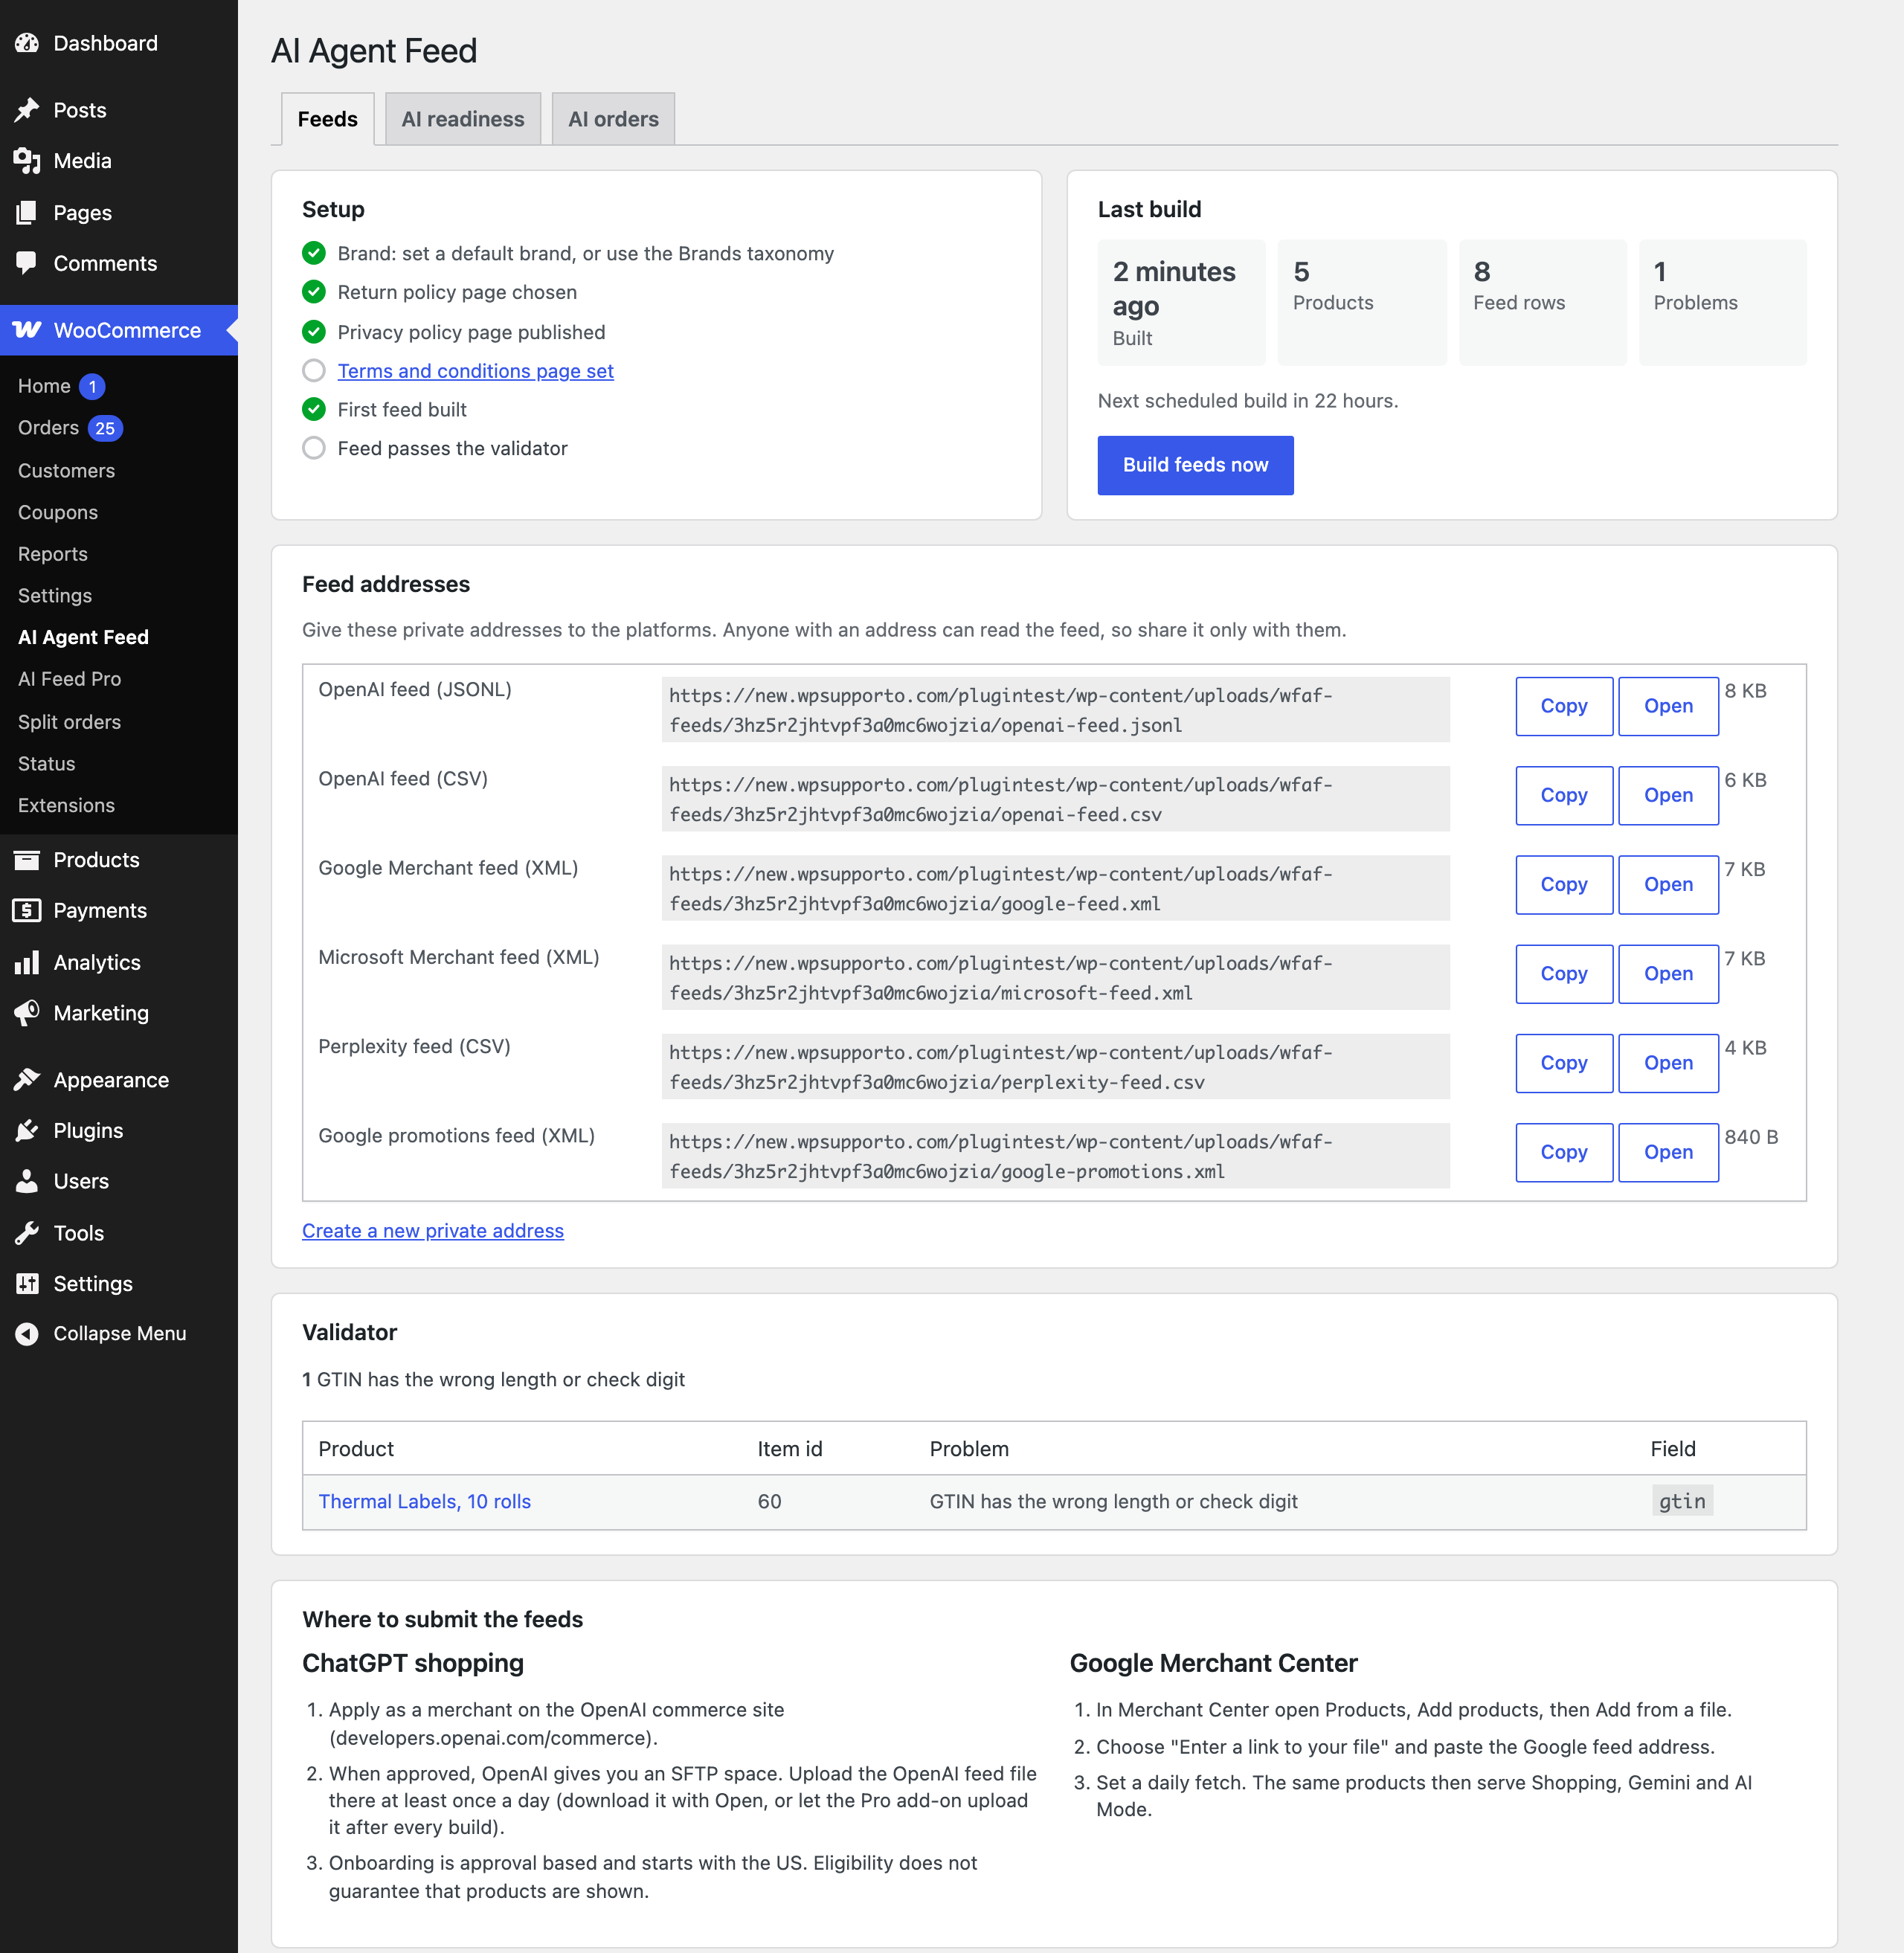Click the Settings sliders icon
Image resolution: width=1904 pixels, height=1953 pixels.
(x=27, y=1284)
